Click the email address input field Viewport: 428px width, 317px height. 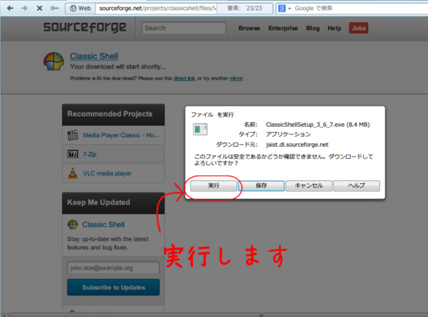(x=113, y=267)
